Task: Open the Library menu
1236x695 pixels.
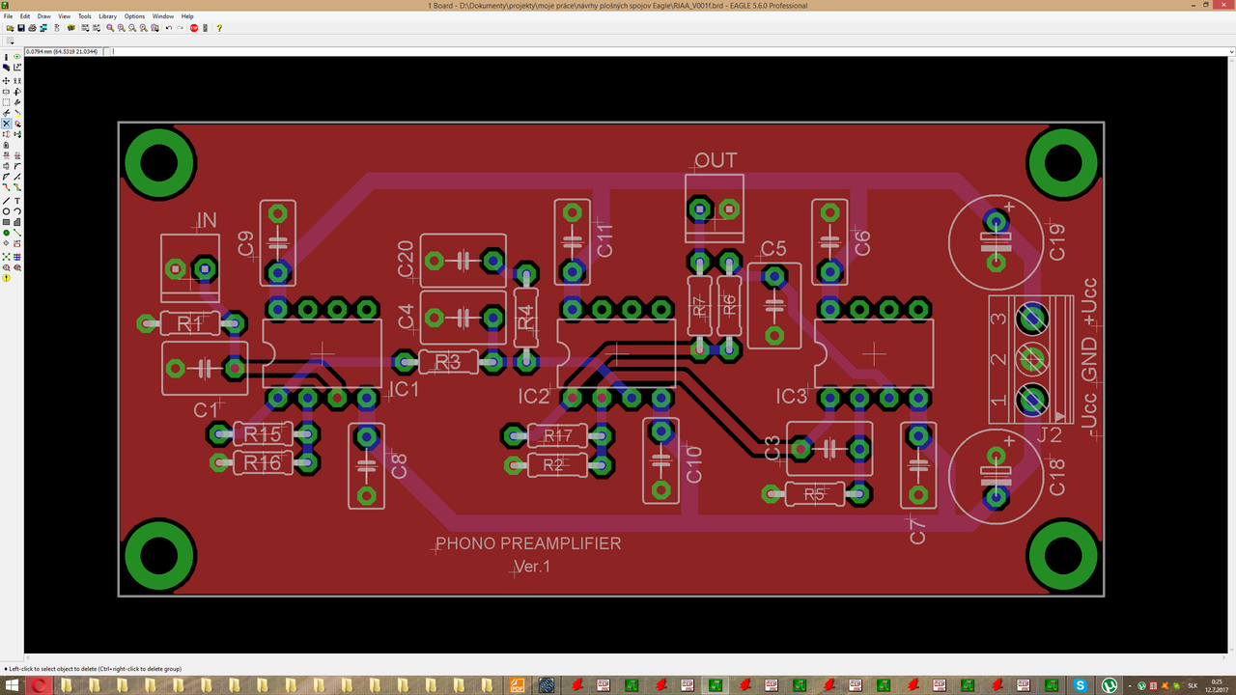Action: (107, 16)
